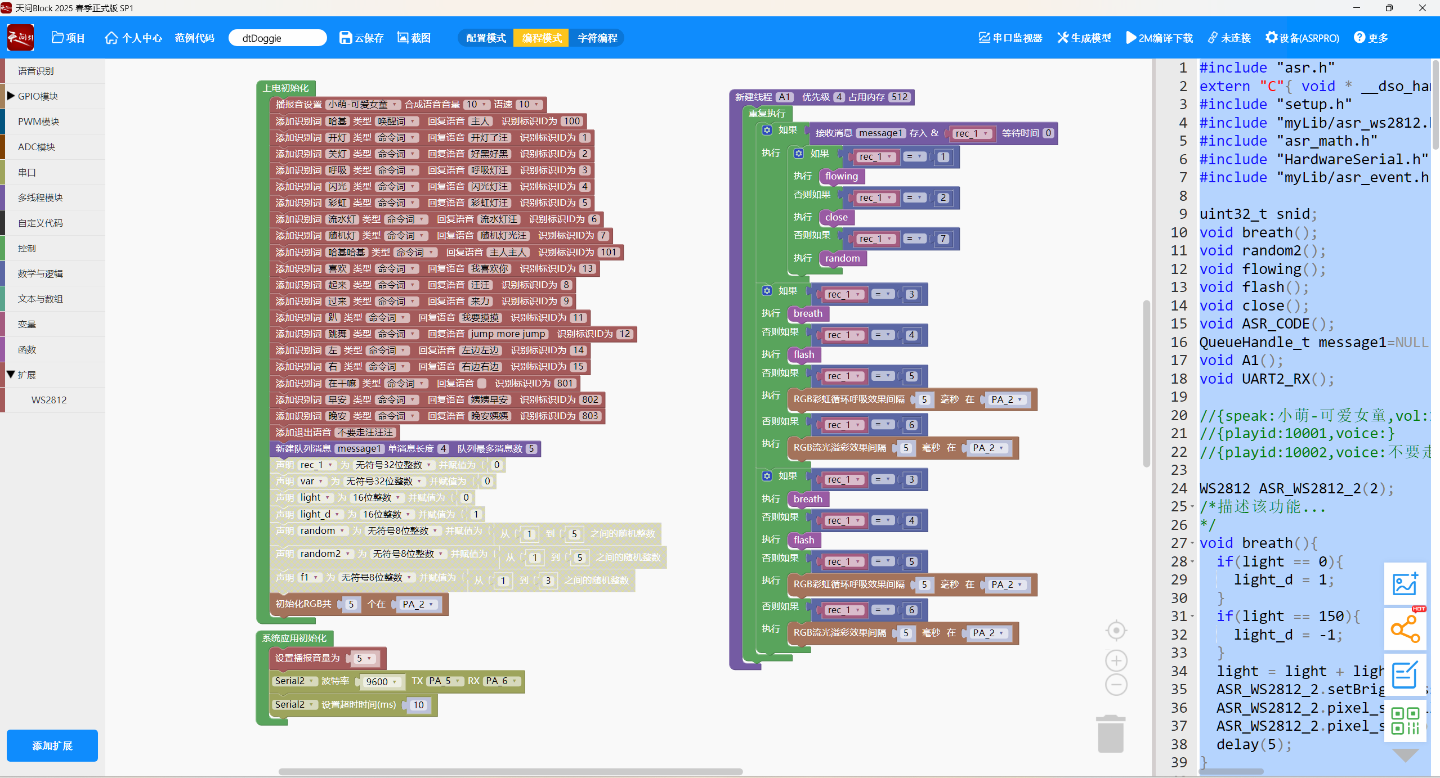Viewport: 1440px width, 778px height.
Task: Click the 系统应用初始化 block header
Action: (x=294, y=638)
